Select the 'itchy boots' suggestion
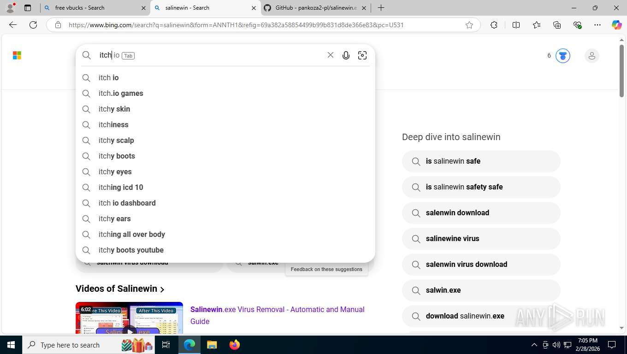The image size is (627, 354). coord(225,156)
